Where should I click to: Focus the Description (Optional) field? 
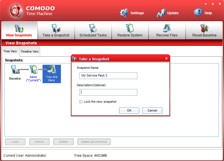pyautogui.click(x=108, y=92)
